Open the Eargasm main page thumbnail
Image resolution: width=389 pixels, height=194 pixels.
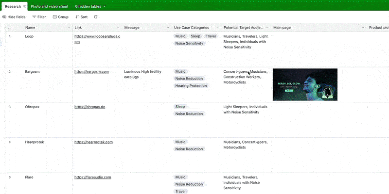pyautogui.click(x=305, y=84)
